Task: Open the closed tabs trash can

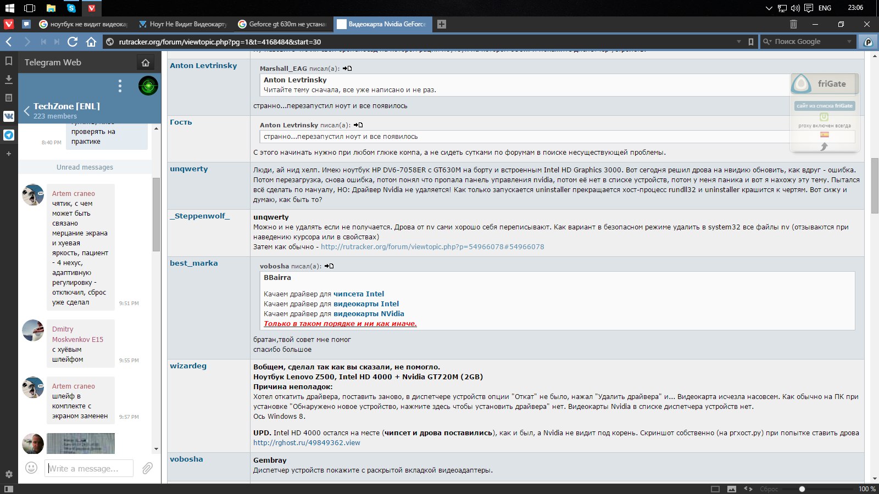Action: point(793,24)
